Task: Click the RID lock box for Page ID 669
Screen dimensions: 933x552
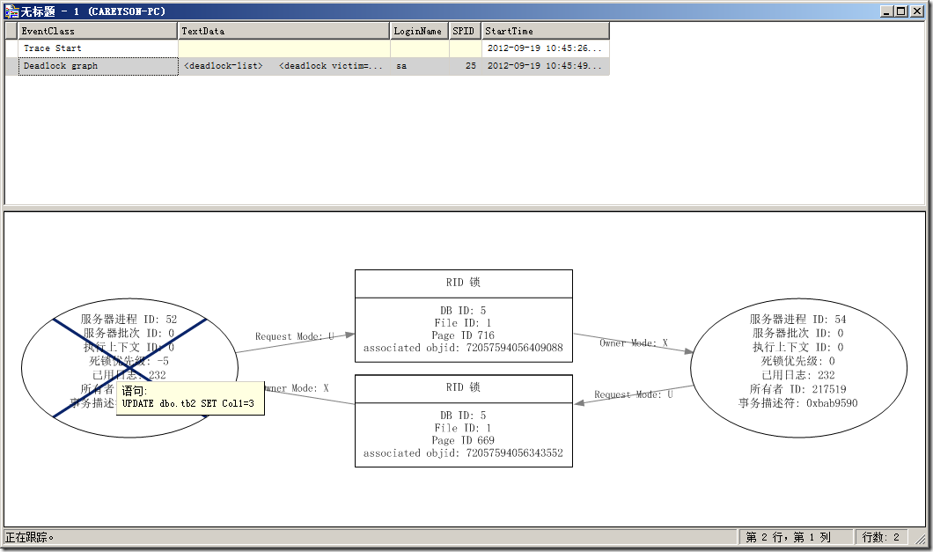Action: [463, 421]
